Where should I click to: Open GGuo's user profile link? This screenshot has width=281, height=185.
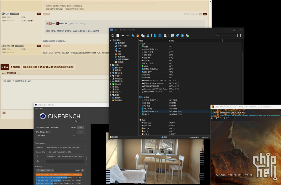pos(5,14)
